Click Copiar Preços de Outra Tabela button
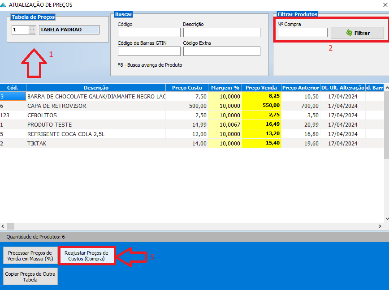Image resolution: width=389 pixels, height=290 pixels. click(x=30, y=277)
